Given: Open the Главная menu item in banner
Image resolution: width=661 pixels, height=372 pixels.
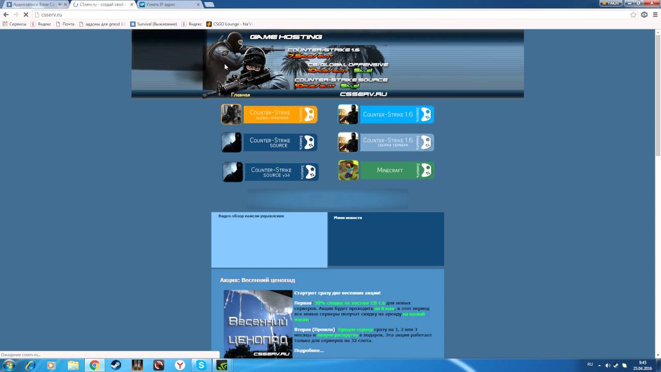Looking at the screenshot, I should point(241,95).
